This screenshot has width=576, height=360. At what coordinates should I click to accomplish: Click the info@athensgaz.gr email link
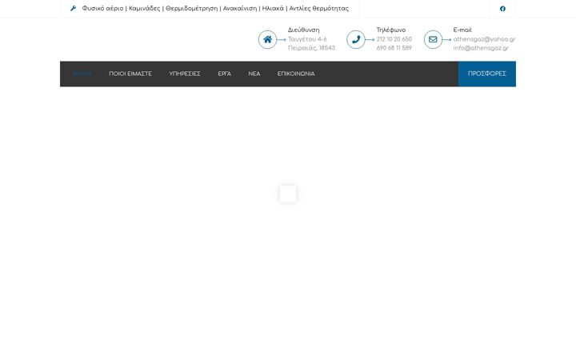481,48
